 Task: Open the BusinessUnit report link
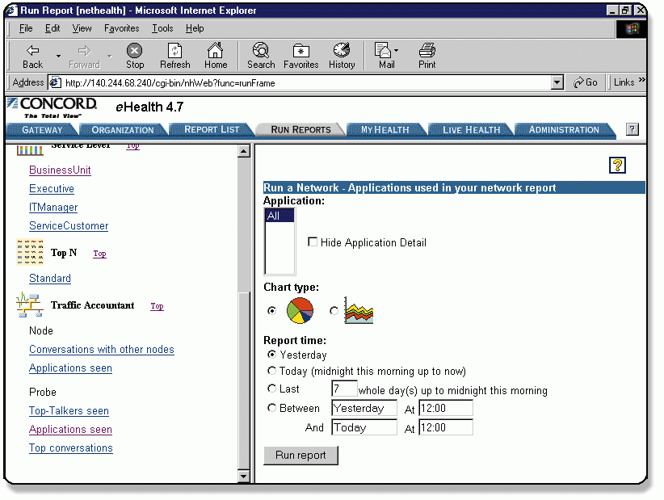click(60, 170)
